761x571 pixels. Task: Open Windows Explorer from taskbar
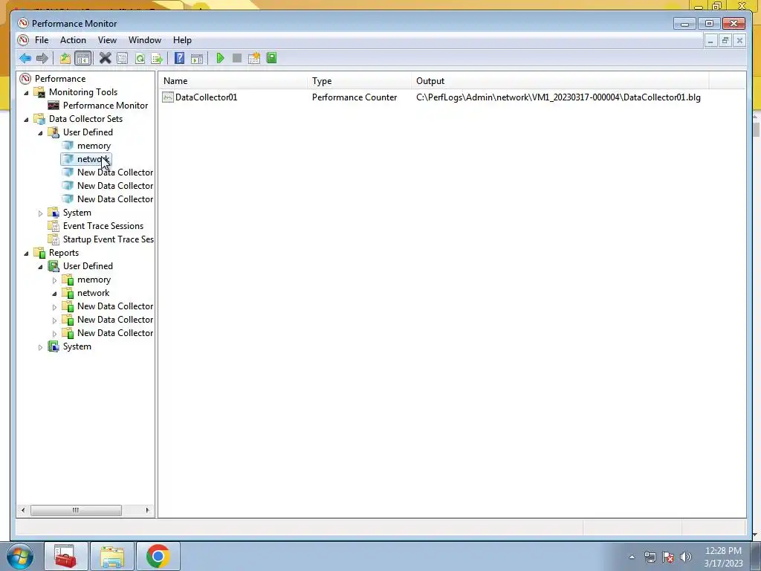point(112,556)
